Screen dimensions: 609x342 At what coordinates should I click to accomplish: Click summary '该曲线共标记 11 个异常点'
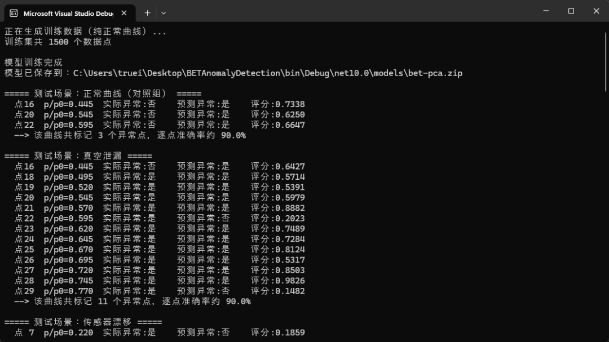93,301
